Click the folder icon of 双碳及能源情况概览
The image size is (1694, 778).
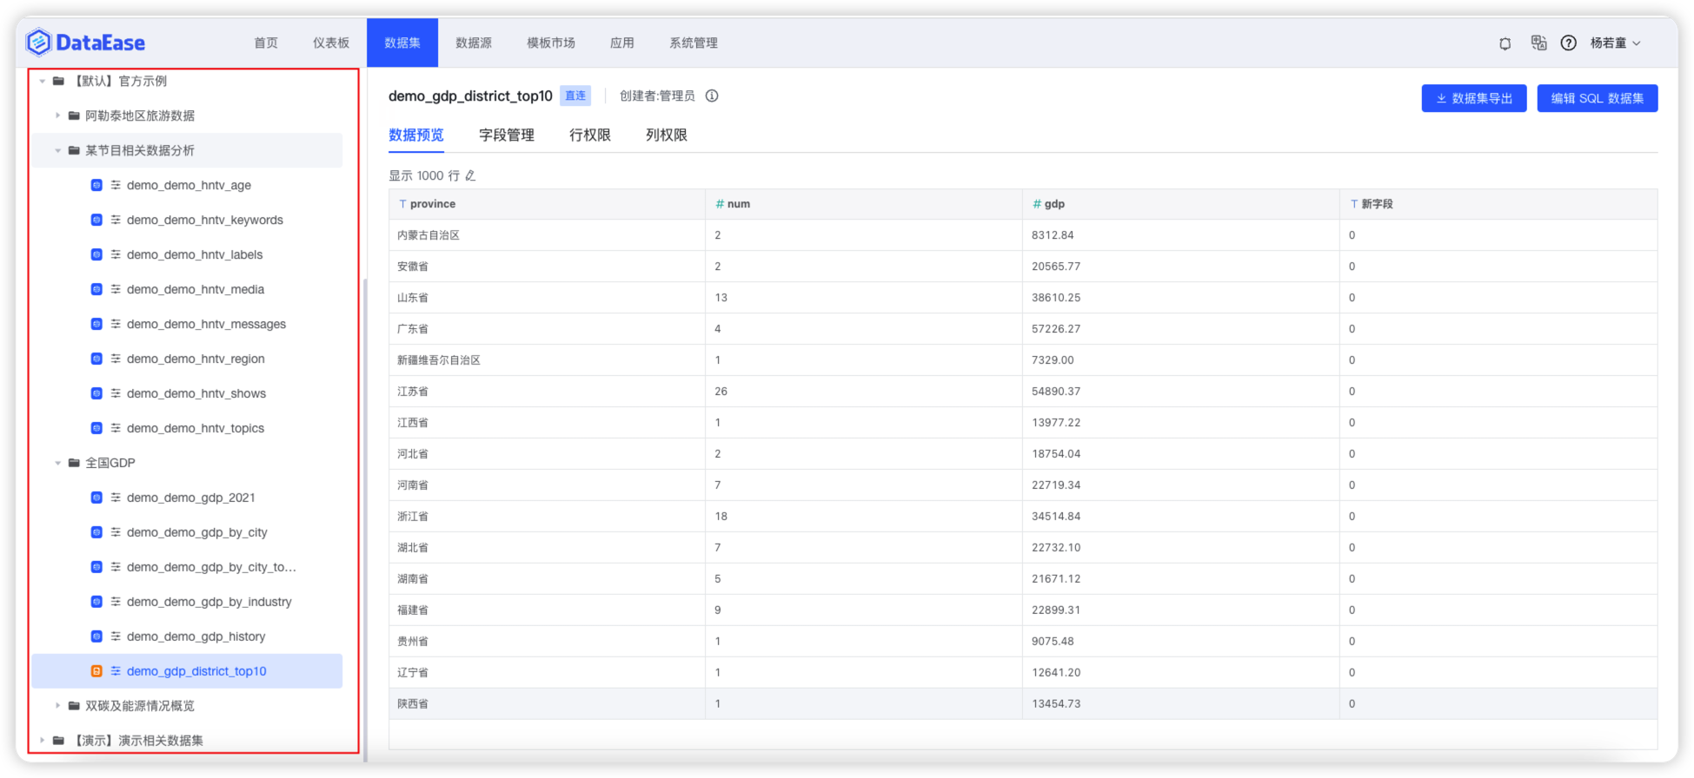point(74,706)
